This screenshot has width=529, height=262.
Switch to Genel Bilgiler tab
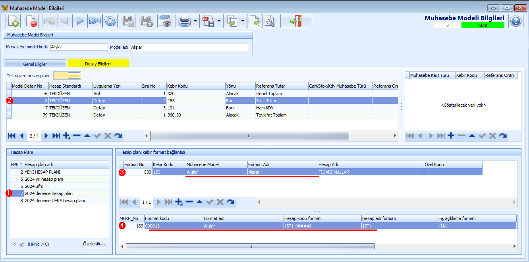pos(35,64)
